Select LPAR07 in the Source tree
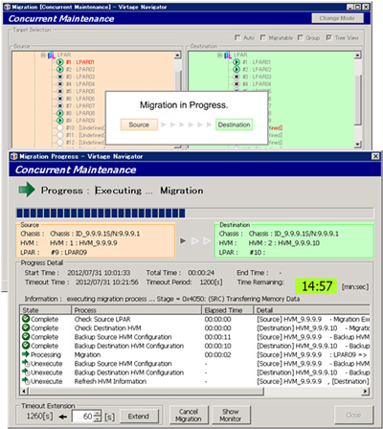The width and height of the screenshot is (383, 429). (80, 105)
